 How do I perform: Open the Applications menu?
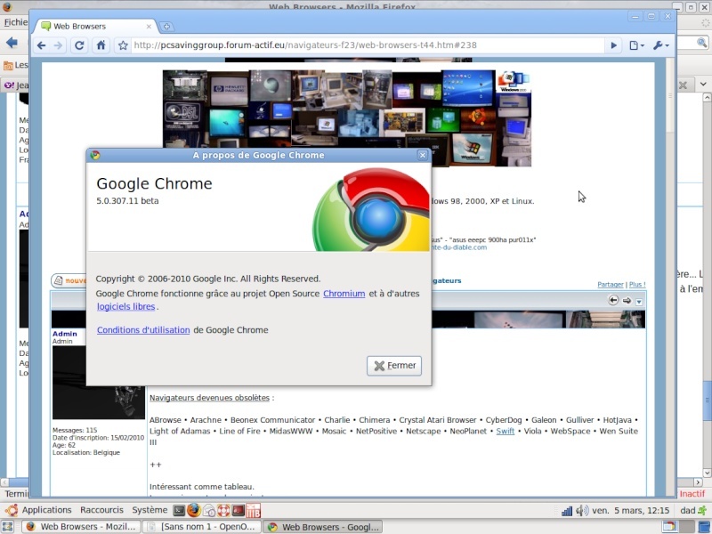point(46,510)
